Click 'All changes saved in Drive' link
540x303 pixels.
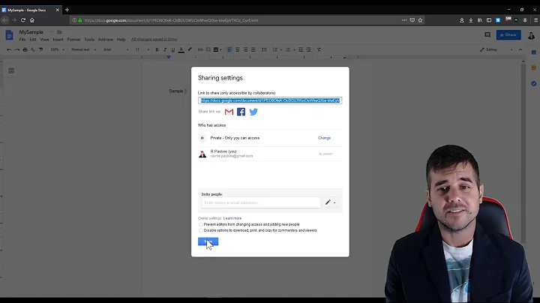coord(154,40)
